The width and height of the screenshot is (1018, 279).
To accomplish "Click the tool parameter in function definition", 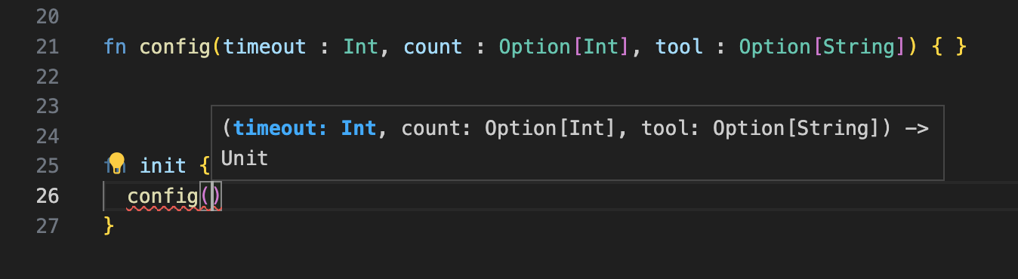I will [679, 47].
